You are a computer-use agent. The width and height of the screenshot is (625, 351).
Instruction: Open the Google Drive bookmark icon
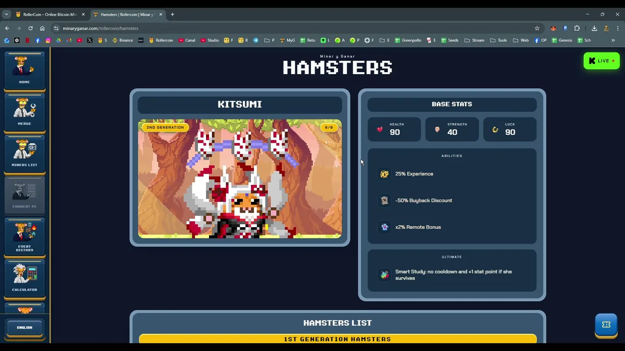click(x=59, y=40)
